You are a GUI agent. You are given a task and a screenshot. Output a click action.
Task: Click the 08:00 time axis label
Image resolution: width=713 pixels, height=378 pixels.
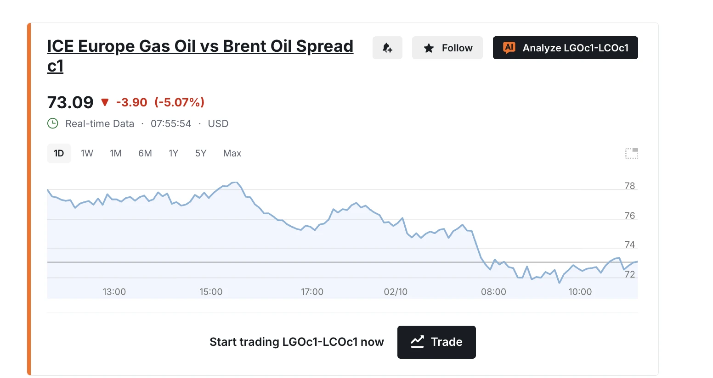493,292
